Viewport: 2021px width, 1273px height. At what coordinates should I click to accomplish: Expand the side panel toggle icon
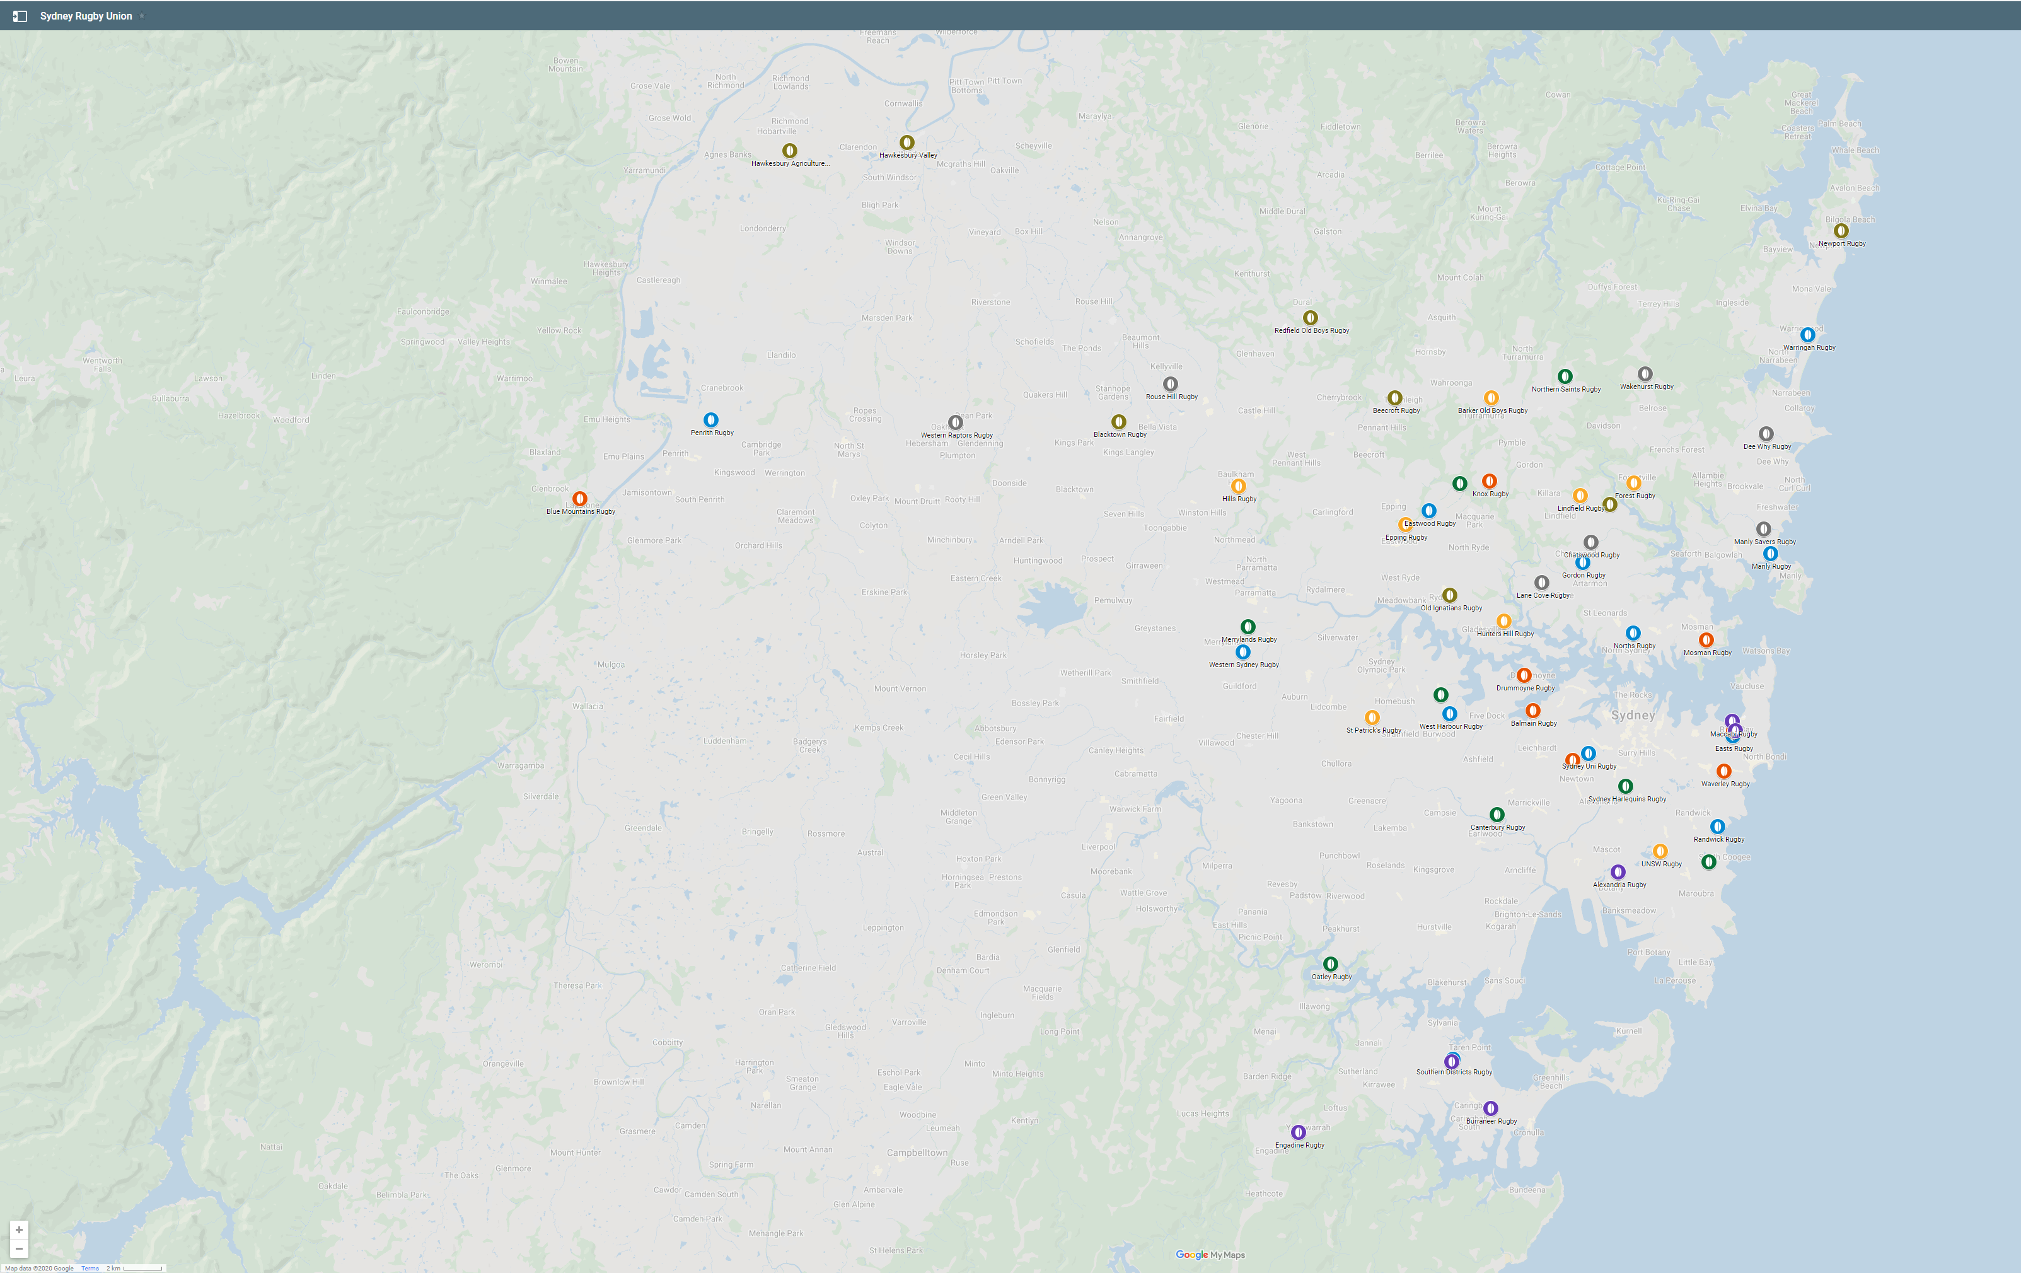20,16
